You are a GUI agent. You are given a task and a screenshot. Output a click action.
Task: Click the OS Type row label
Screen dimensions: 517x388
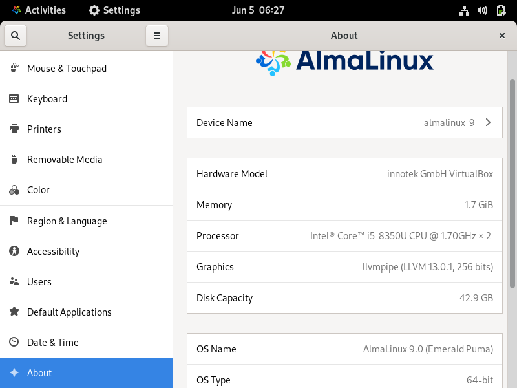pos(213,380)
